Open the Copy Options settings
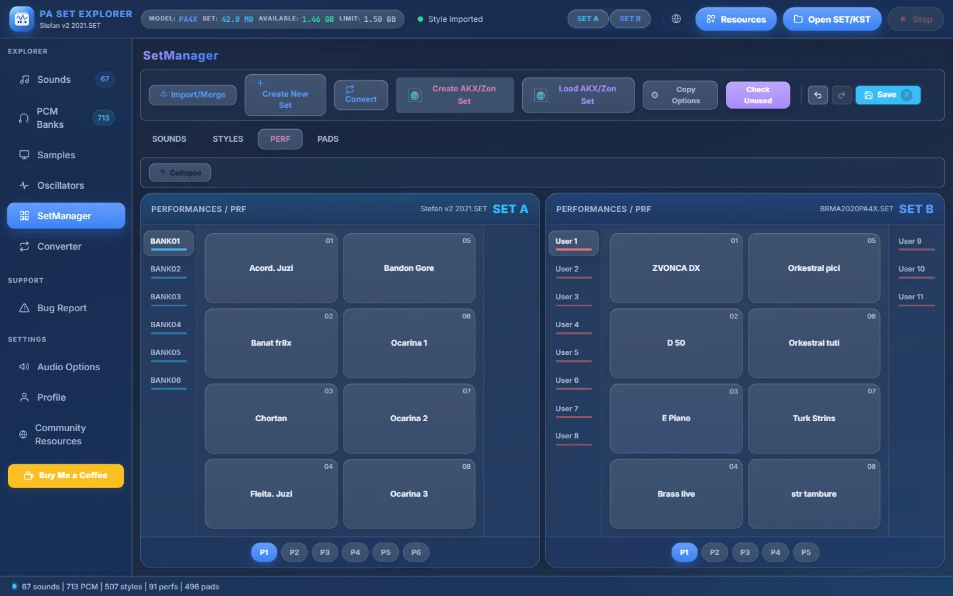Screen dimensions: 953x596 coord(680,95)
